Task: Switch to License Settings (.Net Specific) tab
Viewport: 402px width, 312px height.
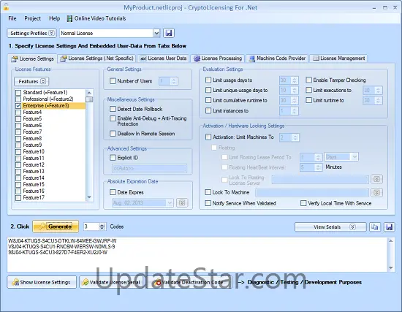Action: pos(96,58)
